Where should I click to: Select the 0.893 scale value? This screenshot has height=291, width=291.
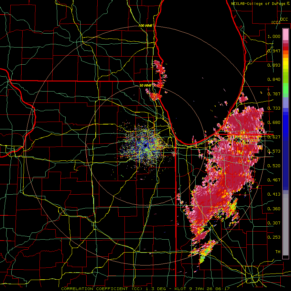point(274,65)
